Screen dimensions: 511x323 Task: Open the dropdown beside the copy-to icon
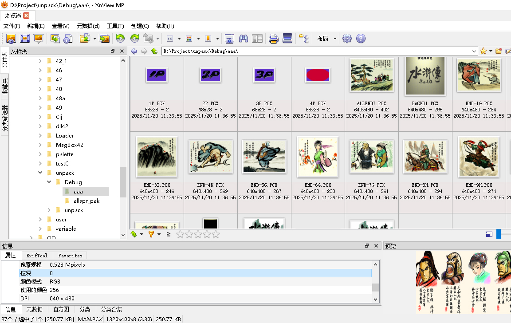tap(94, 39)
